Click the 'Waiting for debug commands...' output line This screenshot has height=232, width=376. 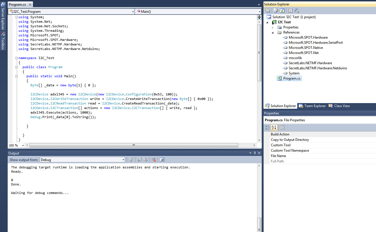[x=40, y=193]
